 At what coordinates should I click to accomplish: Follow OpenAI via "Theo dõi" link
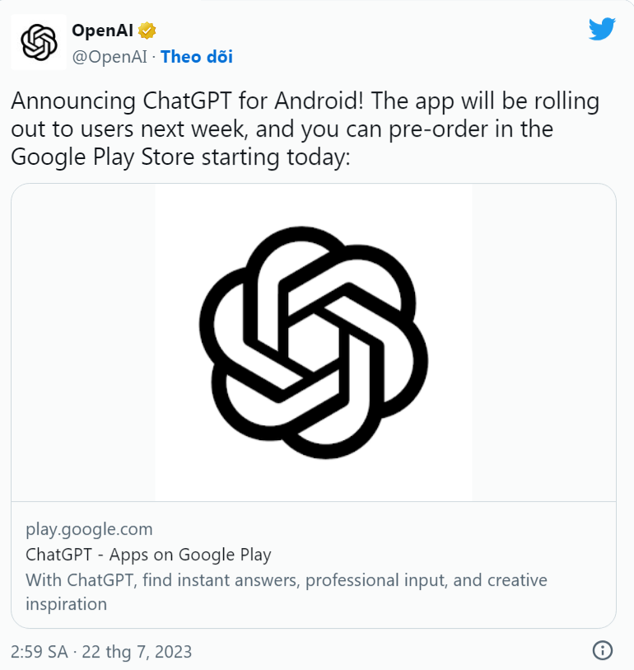(197, 56)
